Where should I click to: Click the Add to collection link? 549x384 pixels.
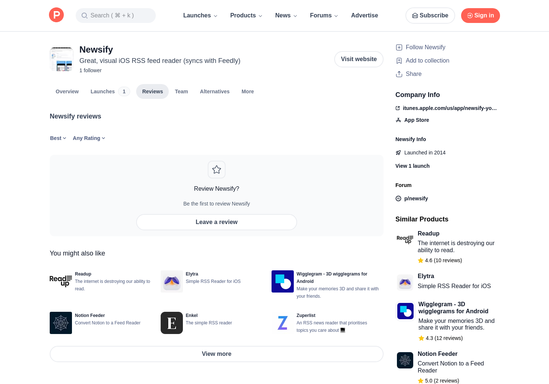click(427, 61)
